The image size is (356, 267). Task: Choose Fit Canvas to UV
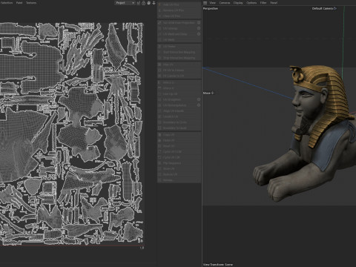pos(179,76)
